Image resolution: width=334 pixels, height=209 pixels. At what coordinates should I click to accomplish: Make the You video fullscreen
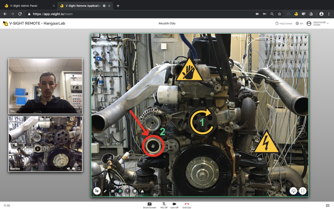pyautogui.click(x=79, y=111)
